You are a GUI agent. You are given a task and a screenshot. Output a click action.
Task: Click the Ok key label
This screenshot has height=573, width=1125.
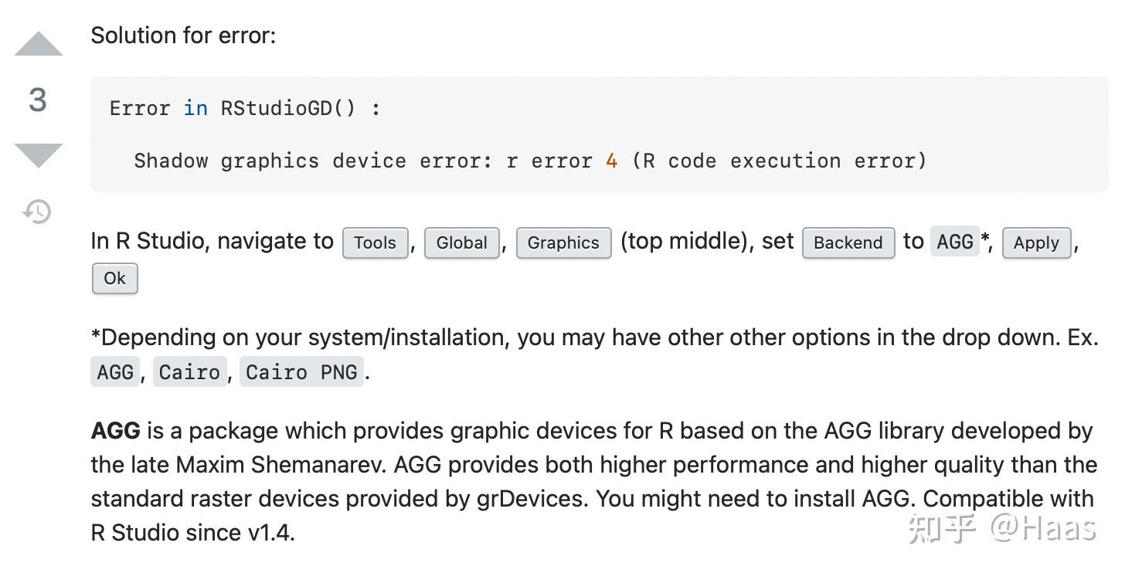pyautogui.click(x=114, y=279)
